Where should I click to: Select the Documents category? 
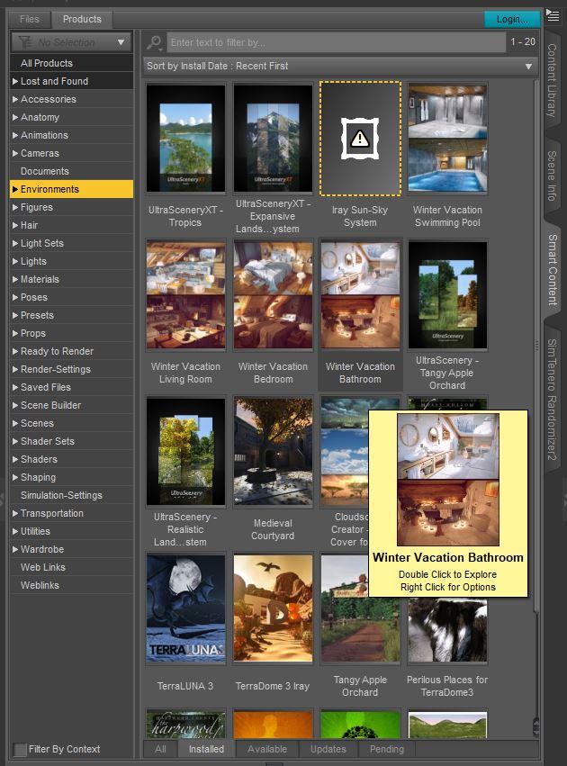[x=71, y=171]
